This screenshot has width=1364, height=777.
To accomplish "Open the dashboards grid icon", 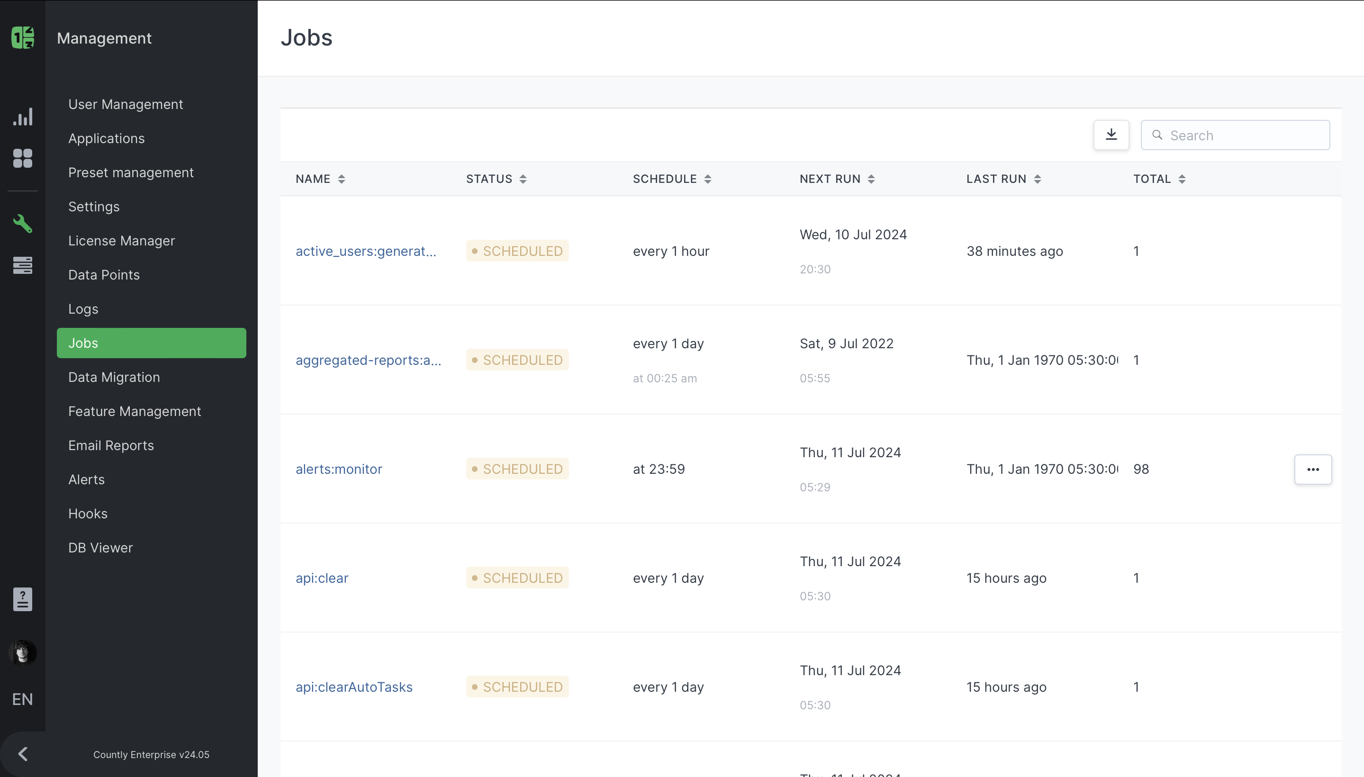I will coord(22,159).
